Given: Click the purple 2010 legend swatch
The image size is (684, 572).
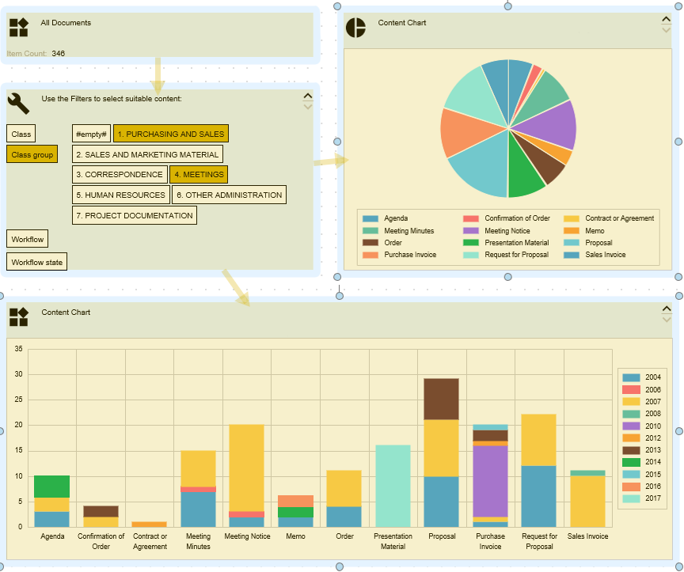Looking at the screenshot, I should coord(631,426).
